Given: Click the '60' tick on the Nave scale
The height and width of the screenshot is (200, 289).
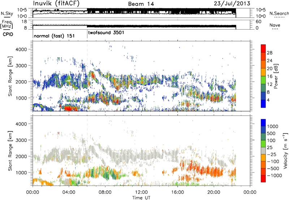Looking at the screenshot, I should 258,22.
